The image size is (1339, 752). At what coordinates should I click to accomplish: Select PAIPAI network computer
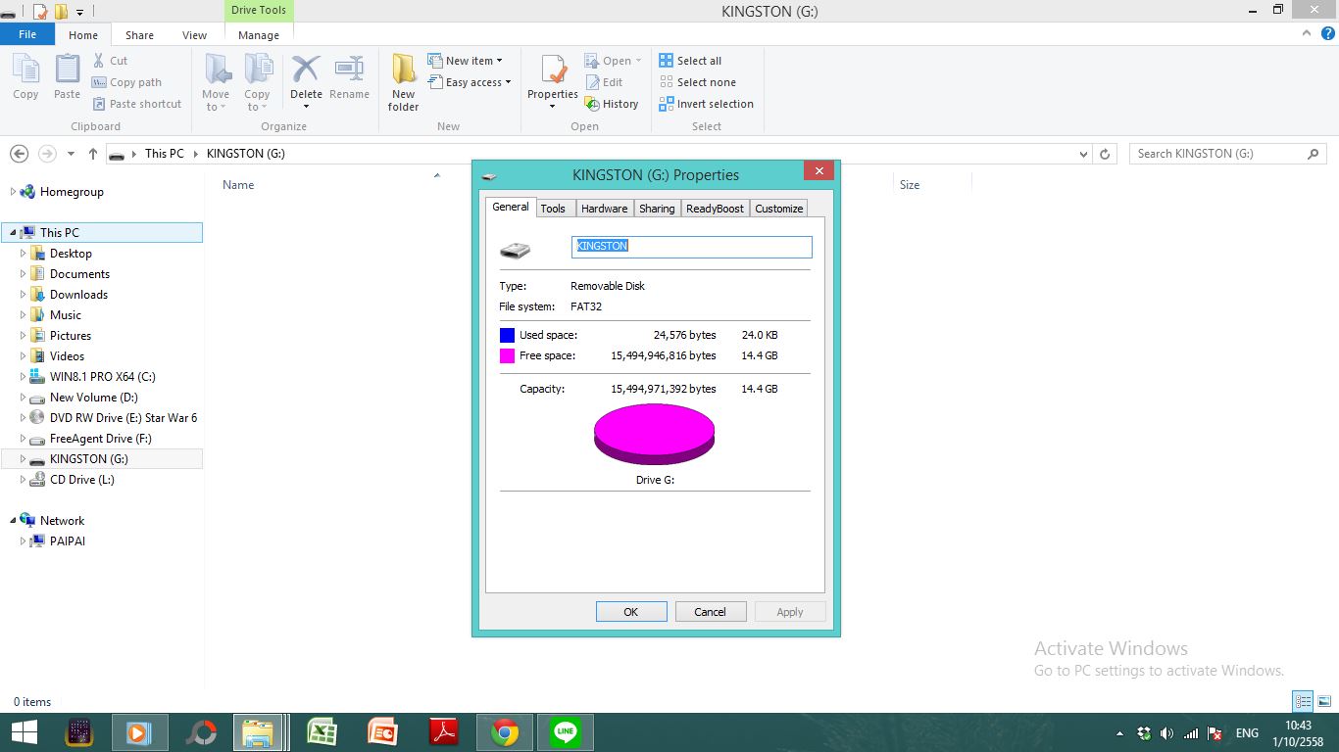tap(68, 541)
